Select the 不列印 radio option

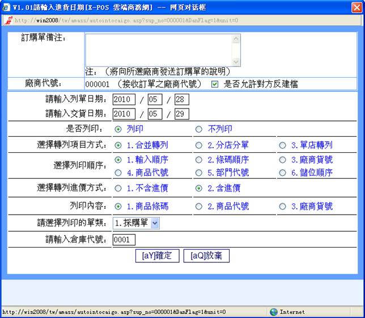198,129
